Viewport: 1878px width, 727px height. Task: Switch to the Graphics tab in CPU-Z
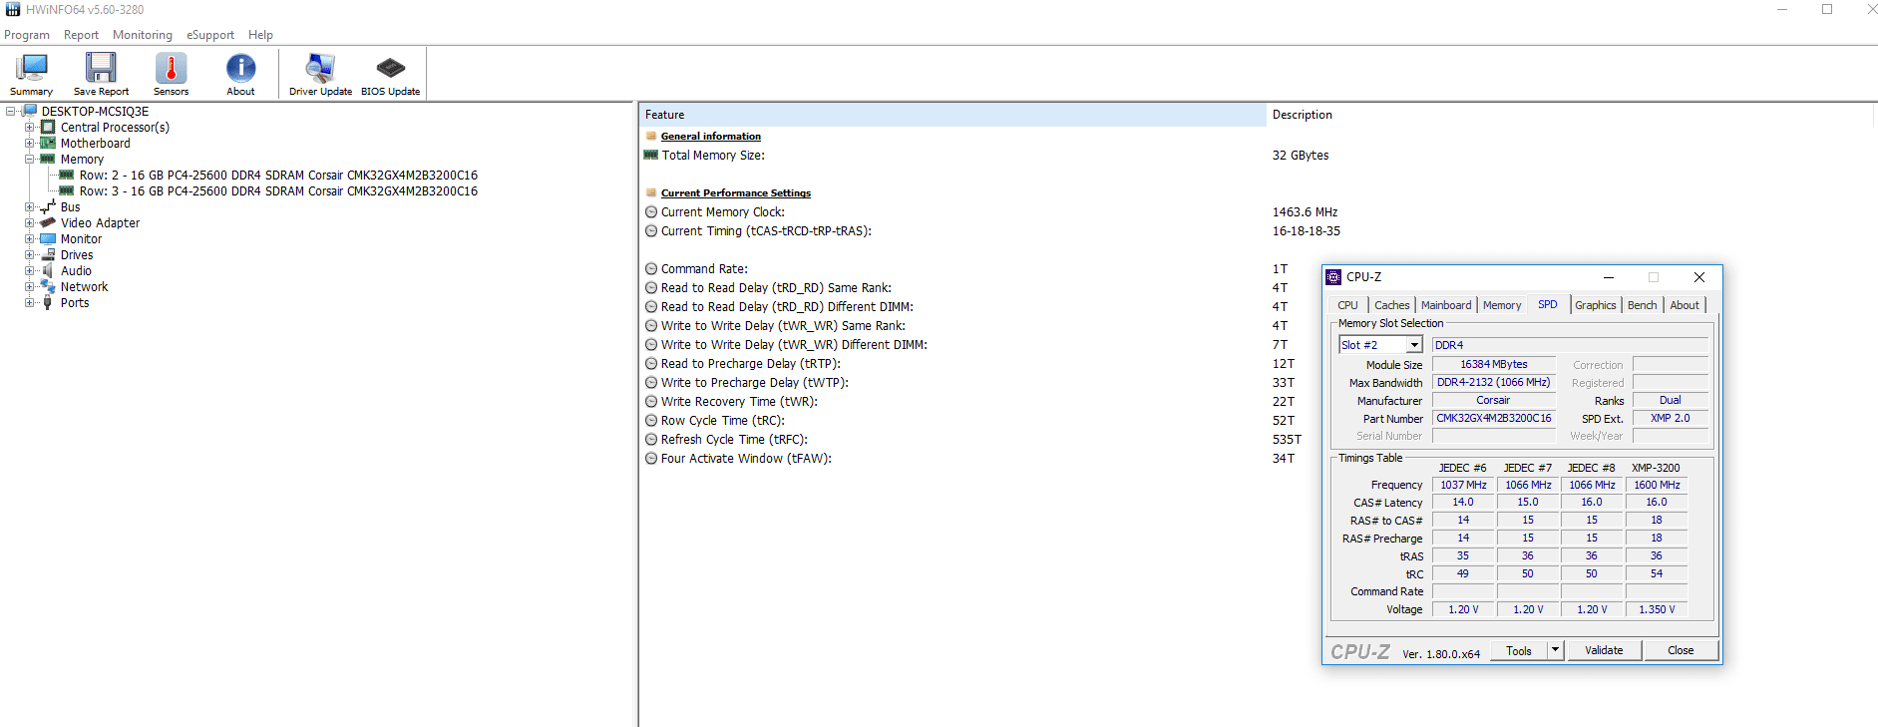[1596, 305]
